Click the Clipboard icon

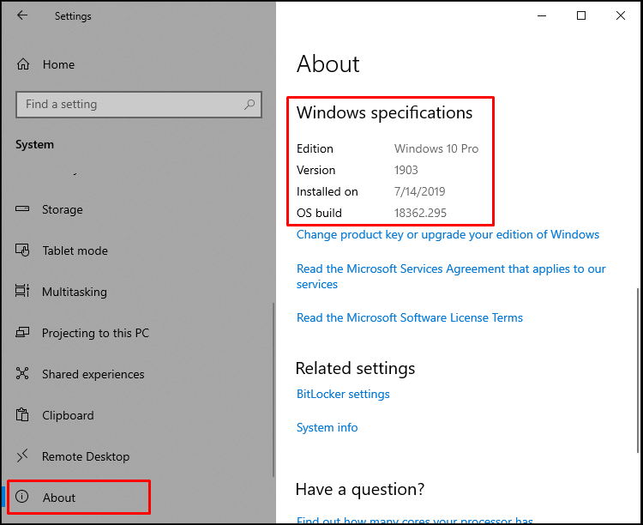(x=24, y=415)
